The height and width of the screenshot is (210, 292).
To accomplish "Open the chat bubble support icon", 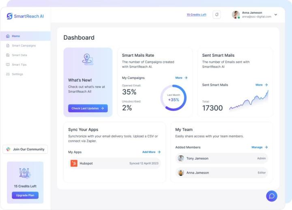I will (272, 196).
